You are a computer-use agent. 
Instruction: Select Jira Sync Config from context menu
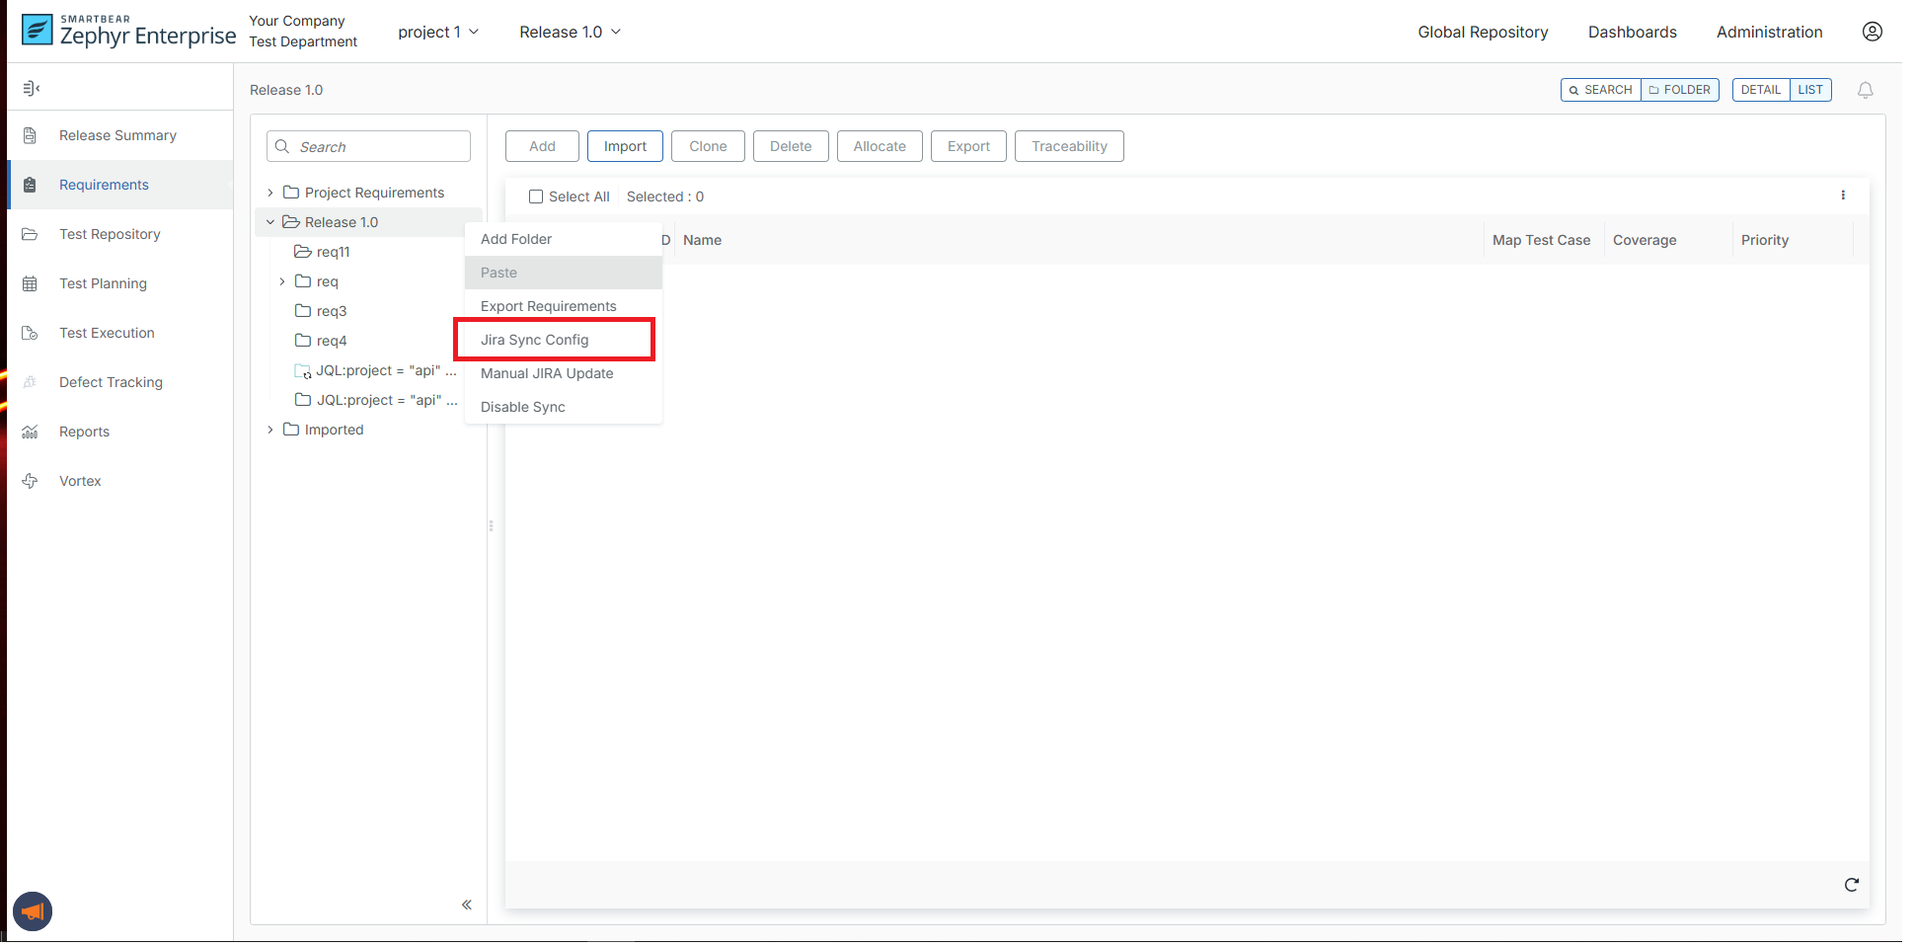tap(535, 340)
